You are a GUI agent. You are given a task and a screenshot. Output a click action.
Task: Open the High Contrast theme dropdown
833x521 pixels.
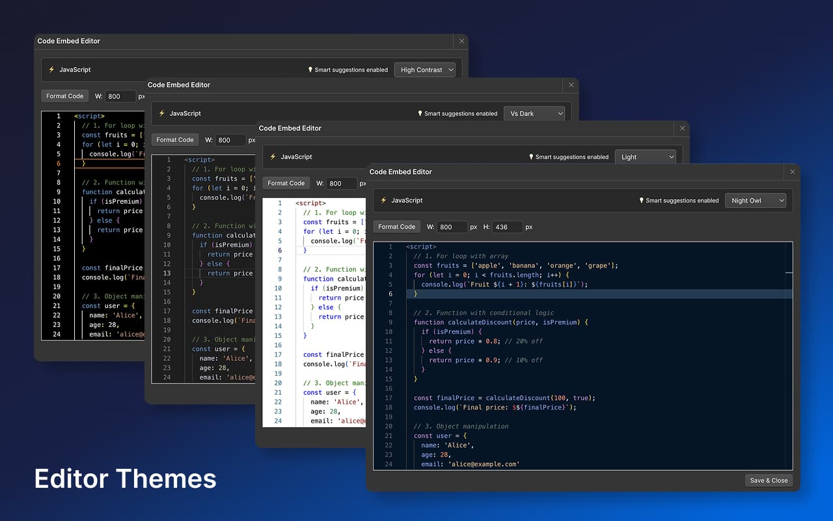(424, 70)
